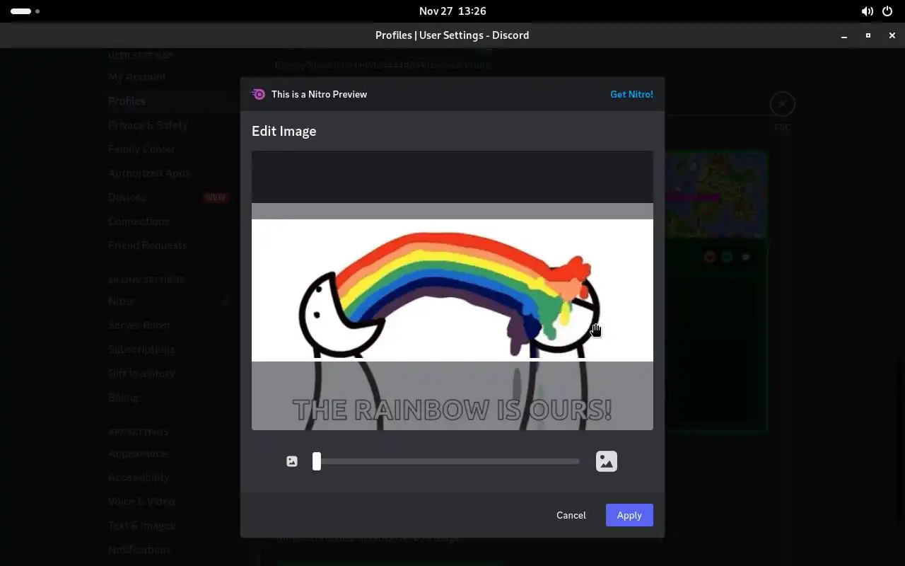
Task: Open Authorized Apps settings
Action: tap(149, 173)
